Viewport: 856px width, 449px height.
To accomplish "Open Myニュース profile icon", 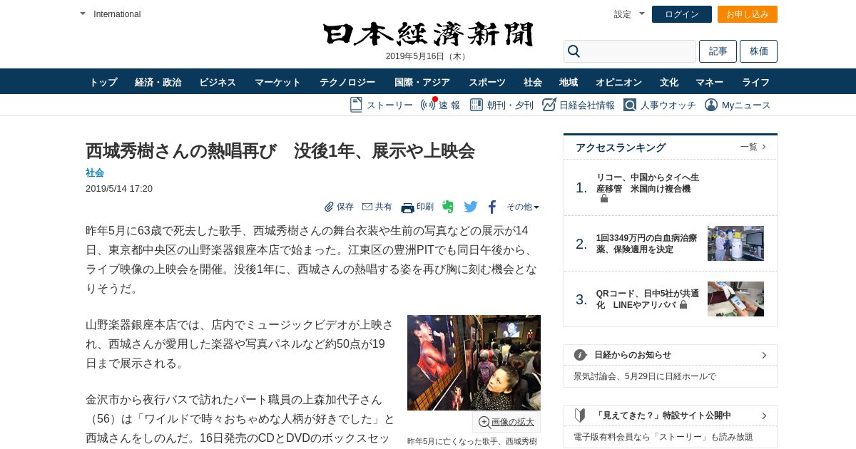I will pos(711,105).
